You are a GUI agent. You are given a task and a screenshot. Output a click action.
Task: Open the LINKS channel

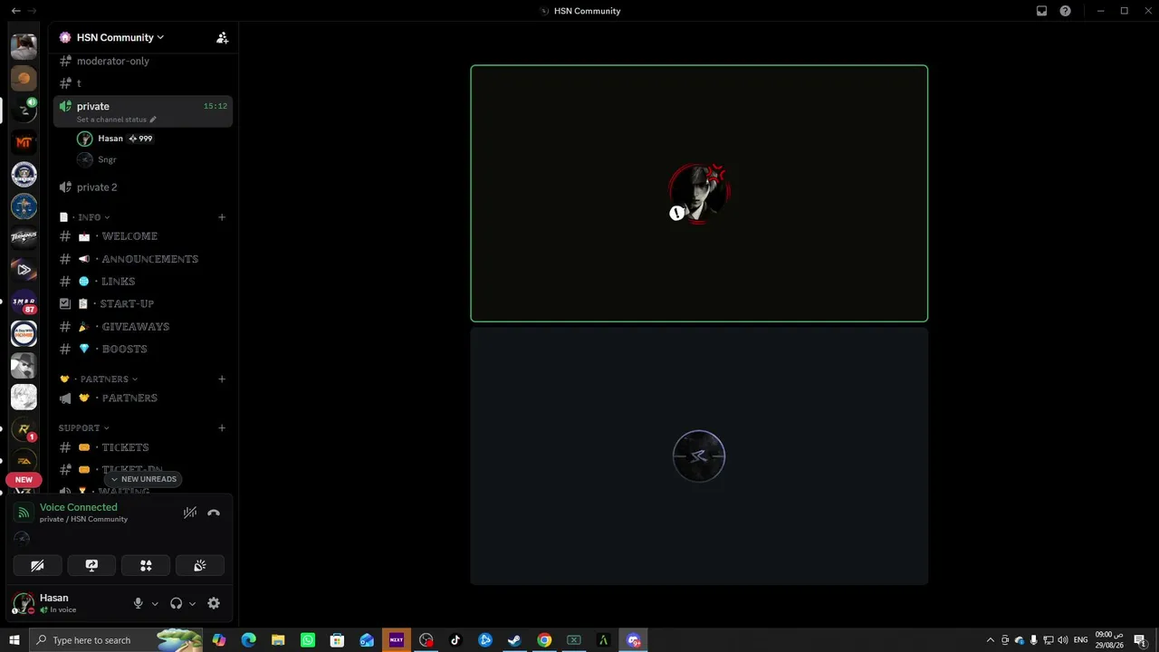[x=143, y=282]
